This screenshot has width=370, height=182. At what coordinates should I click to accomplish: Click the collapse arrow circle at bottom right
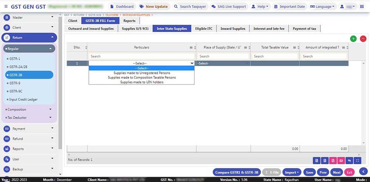363,172
